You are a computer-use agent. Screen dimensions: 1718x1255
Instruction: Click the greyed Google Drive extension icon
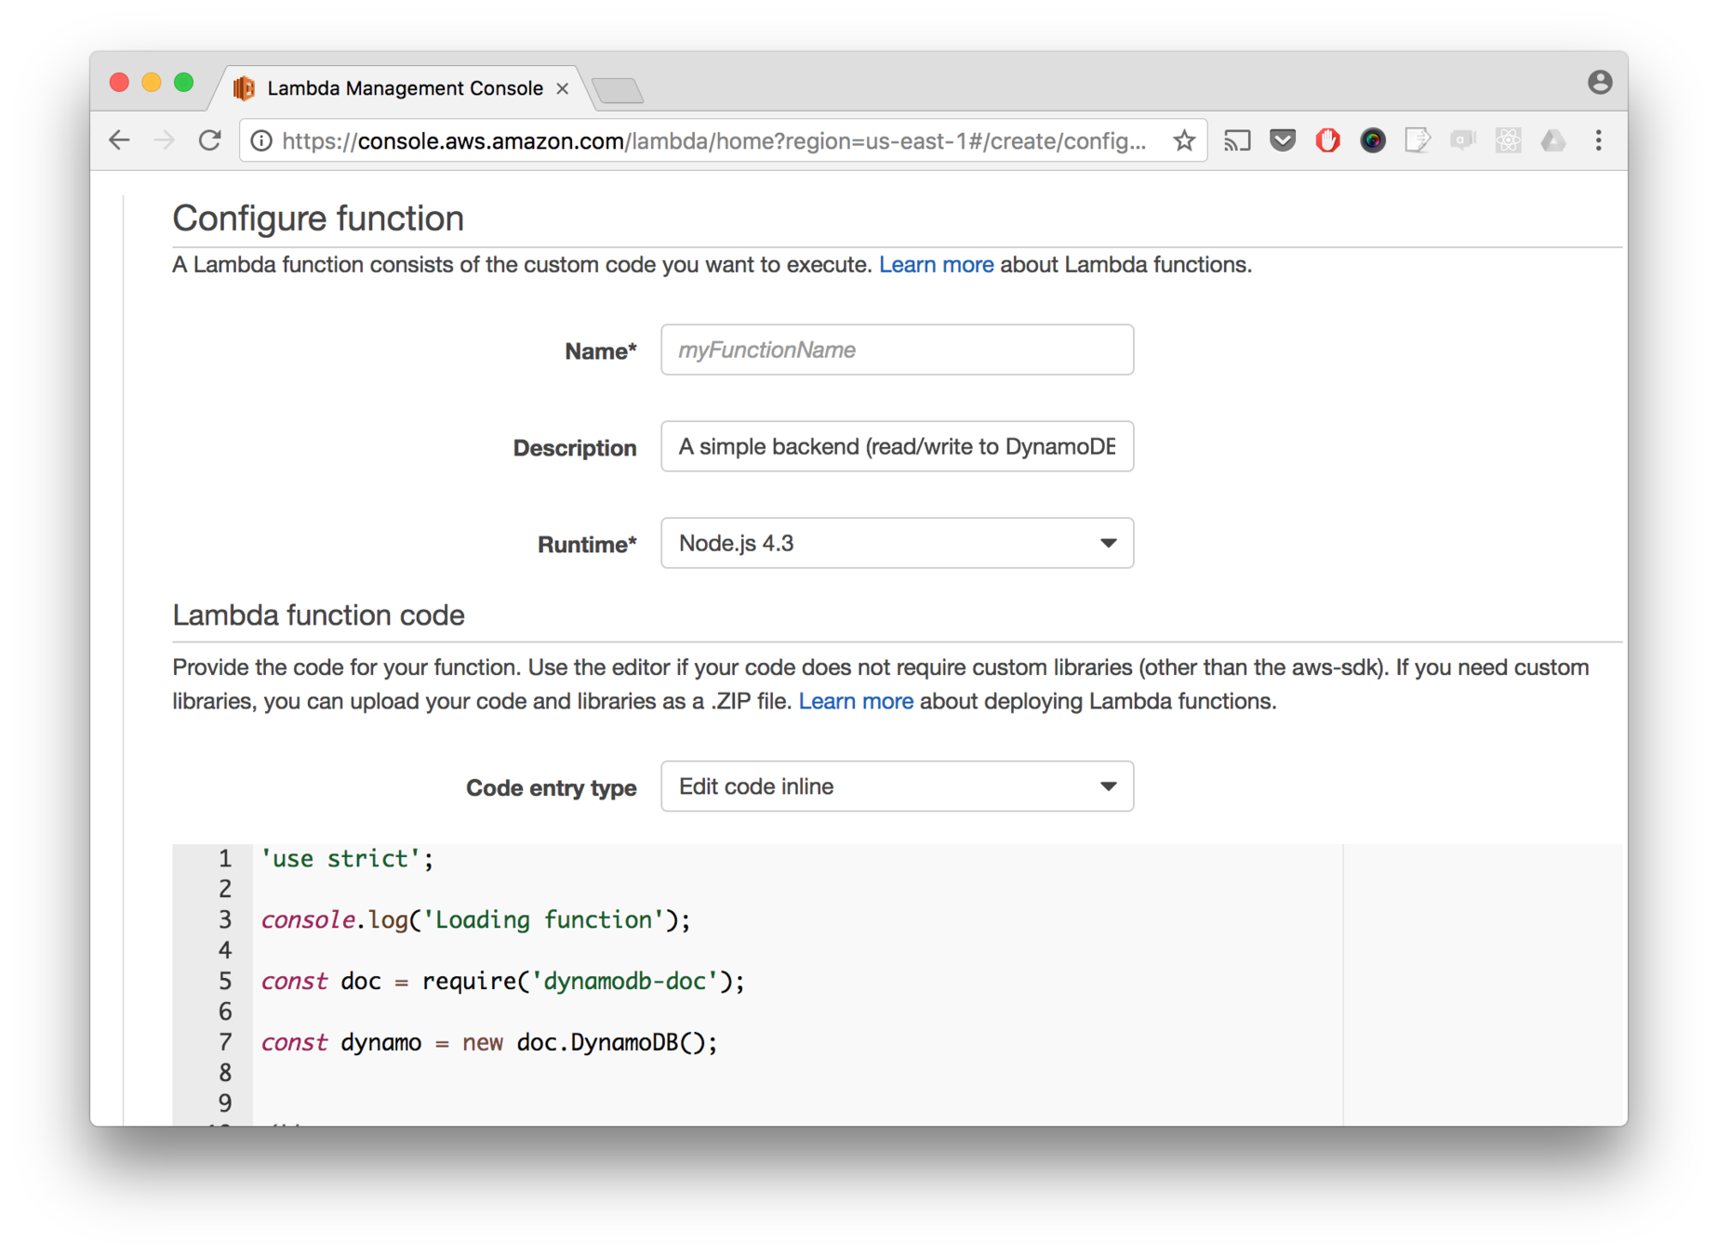click(x=1552, y=140)
